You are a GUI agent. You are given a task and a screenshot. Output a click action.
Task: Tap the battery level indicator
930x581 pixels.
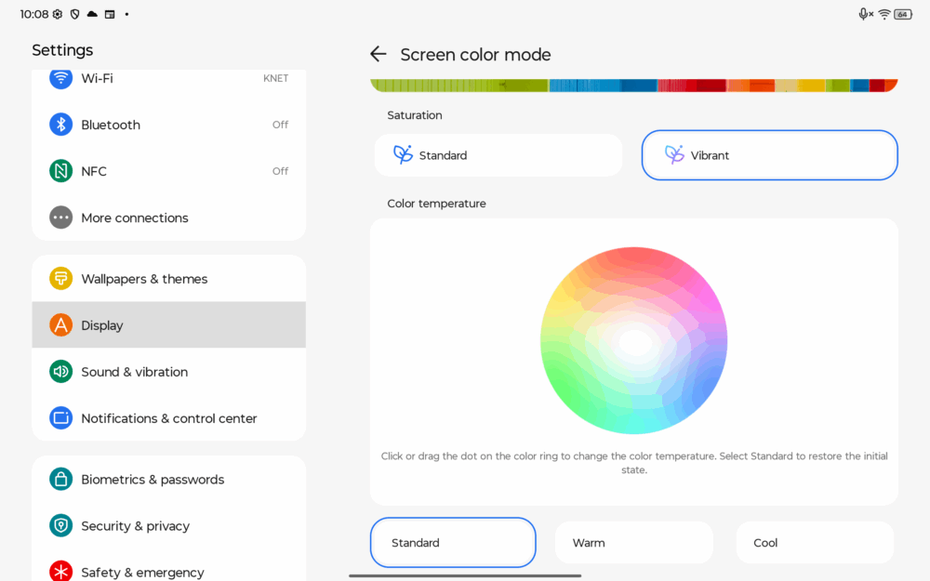pyautogui.click(x=903, y=14)
